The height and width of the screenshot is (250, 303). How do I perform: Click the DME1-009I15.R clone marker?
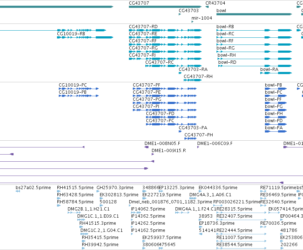[x=153, y=154]
